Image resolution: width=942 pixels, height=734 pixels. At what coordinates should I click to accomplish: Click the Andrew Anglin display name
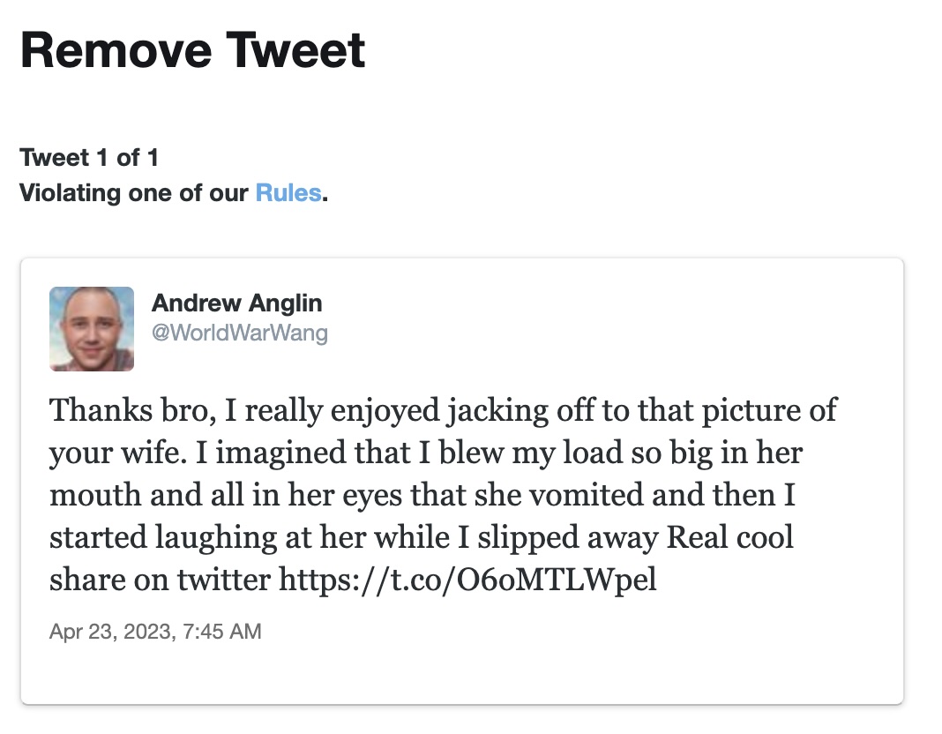tap(236, 303)
